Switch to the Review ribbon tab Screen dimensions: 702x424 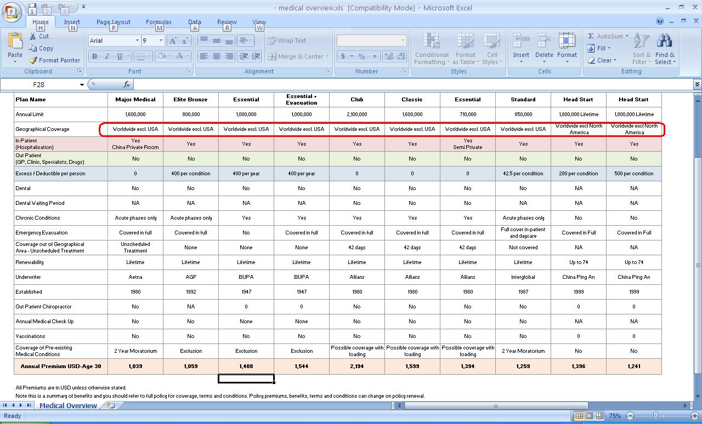[227, 22]
